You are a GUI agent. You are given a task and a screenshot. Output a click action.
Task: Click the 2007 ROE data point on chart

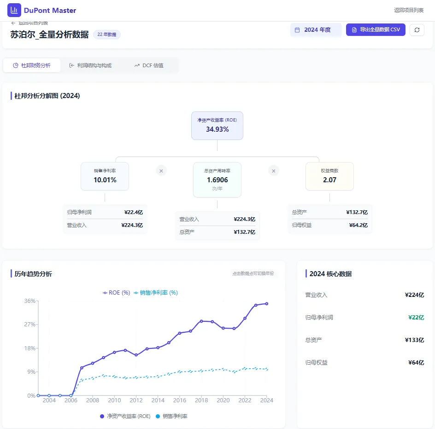pyautogui.click(x=82, y=368)
